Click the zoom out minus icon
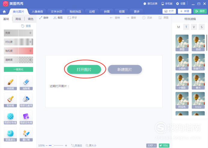Image resolution: width=208 pixels, height=148 pixels. tap(47, 146)
